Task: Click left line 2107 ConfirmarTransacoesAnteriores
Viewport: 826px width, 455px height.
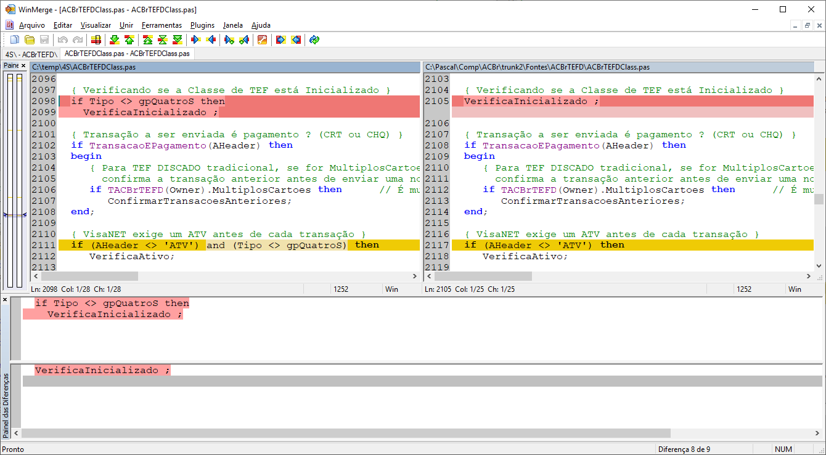Action: (x=200, y=201)
